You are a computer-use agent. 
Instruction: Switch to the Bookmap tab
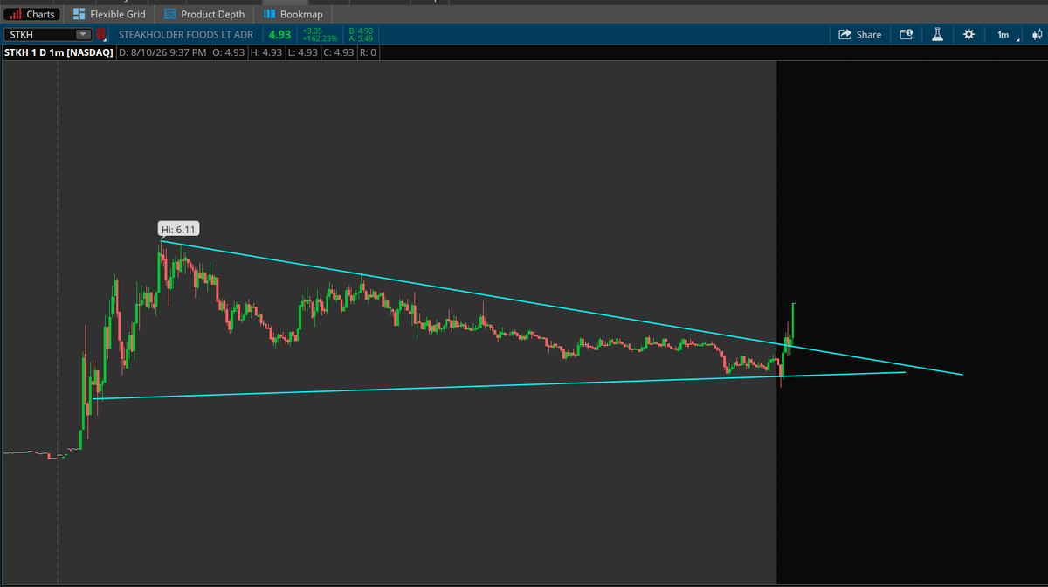click(x=293, y=14)
